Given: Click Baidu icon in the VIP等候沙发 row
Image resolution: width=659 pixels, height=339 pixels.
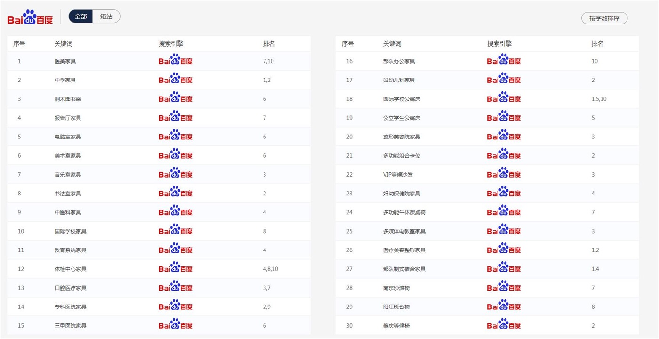Looking at the screenshot, I should pyautogui.click(x=504, y=174).
